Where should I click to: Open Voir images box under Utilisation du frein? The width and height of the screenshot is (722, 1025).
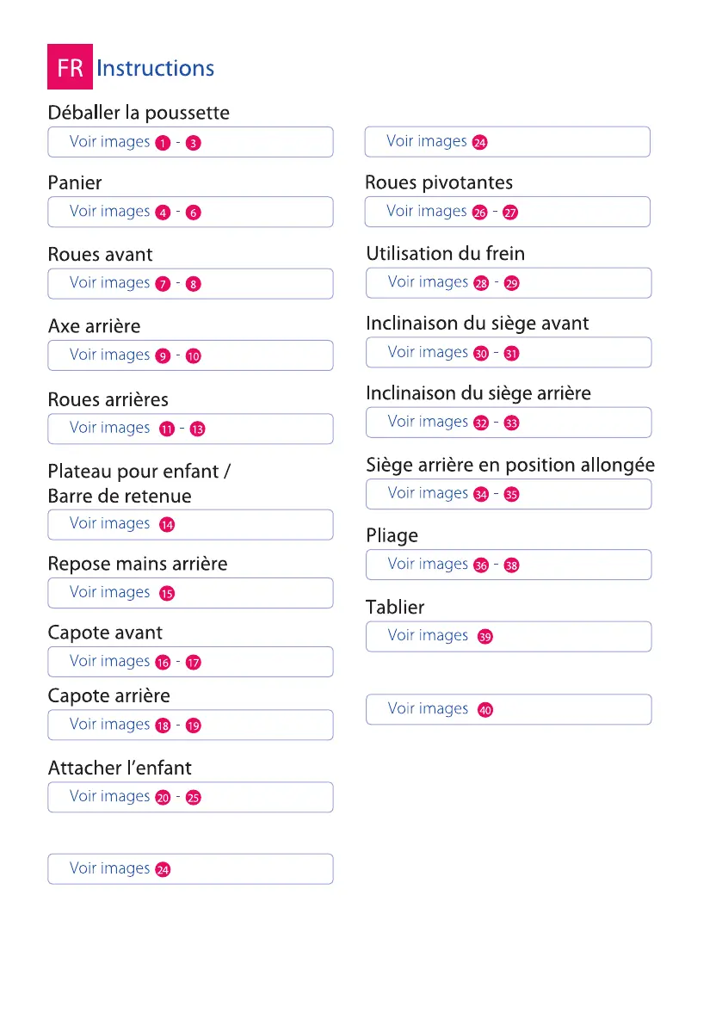pos(509,283)
